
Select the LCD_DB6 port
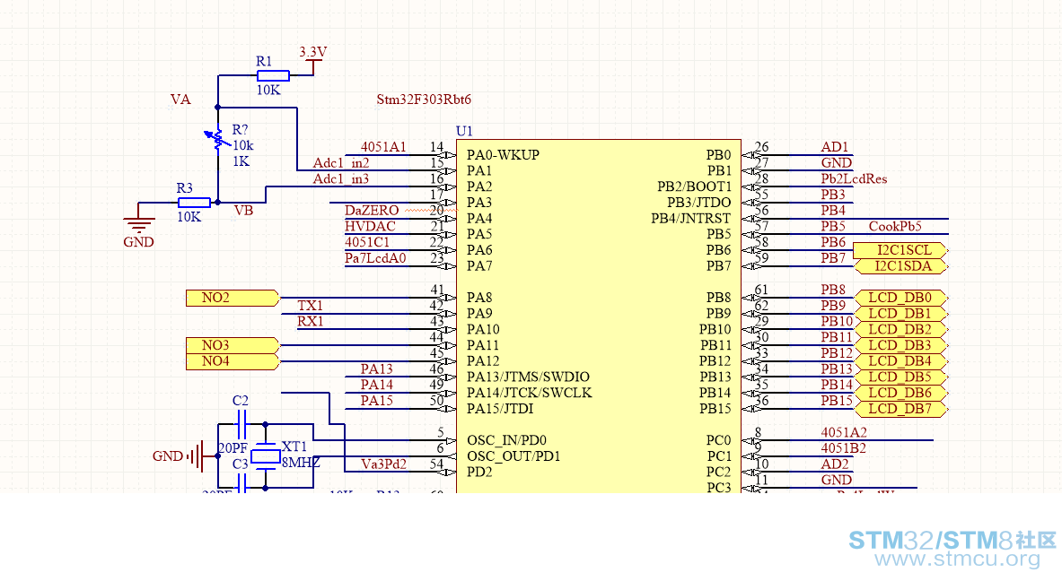click(900, 393)
